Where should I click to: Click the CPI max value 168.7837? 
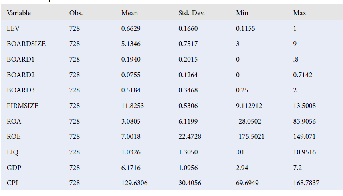pyautogui.click(x=306, y=183)
